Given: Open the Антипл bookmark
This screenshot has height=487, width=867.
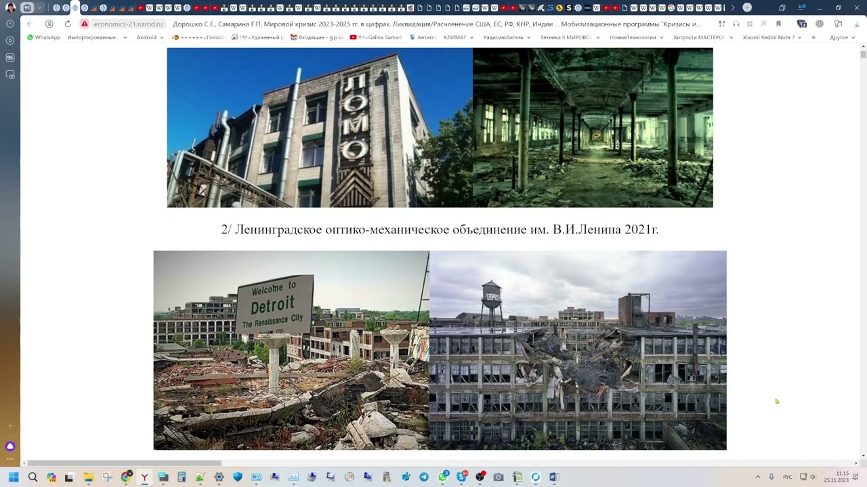Looking at the screenshot, I should [423, 38].
